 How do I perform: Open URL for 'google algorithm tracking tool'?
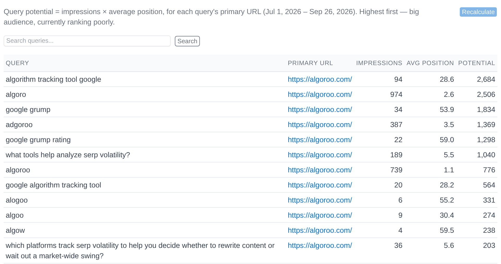(x=320, y=185)
